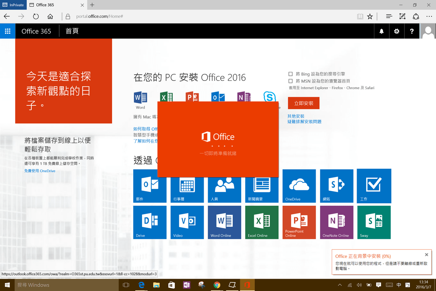Show hidden system tray icons
This screenshot has width=436, height=291.
click(x=340, y=285)
